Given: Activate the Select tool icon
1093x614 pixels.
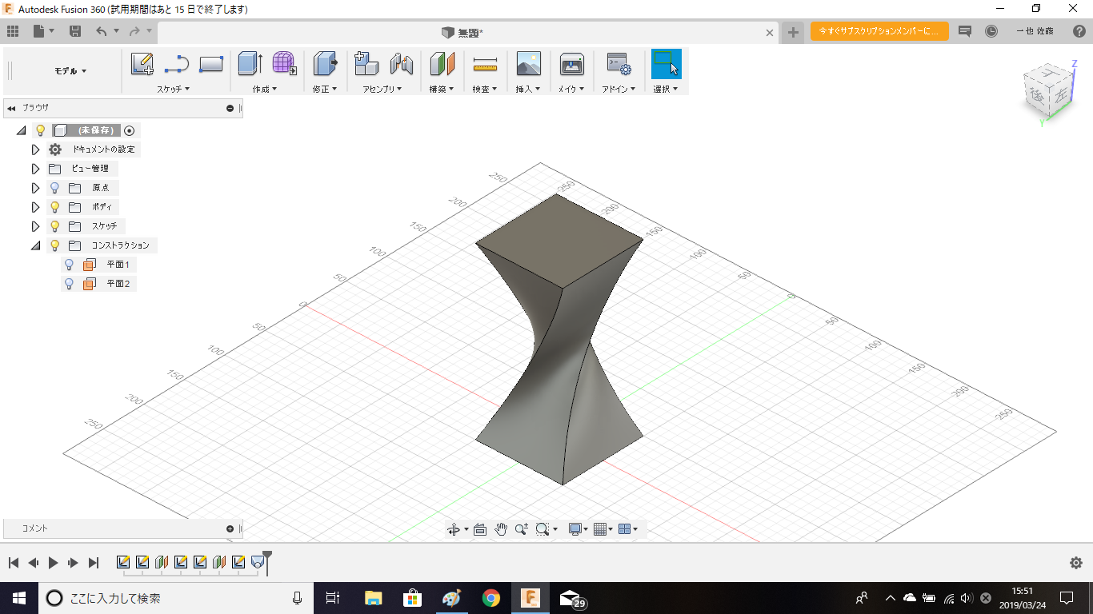Looking at the screenshot, I should pos(666,64).
